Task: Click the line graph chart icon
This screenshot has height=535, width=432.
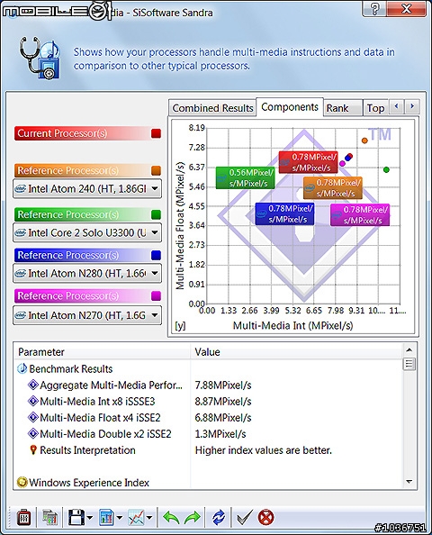Action: tap(136, 518)
